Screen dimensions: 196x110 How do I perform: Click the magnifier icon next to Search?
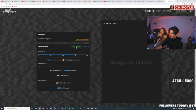click(110, 23)
